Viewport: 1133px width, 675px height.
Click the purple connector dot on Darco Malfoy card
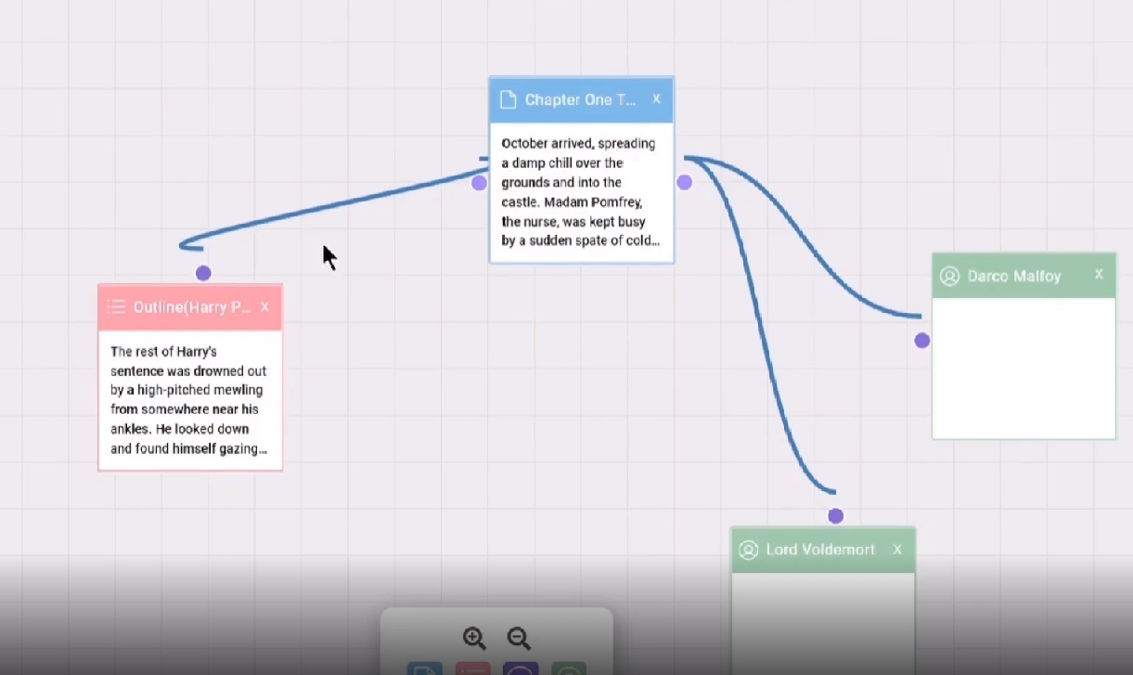click(x=921, y=340)
